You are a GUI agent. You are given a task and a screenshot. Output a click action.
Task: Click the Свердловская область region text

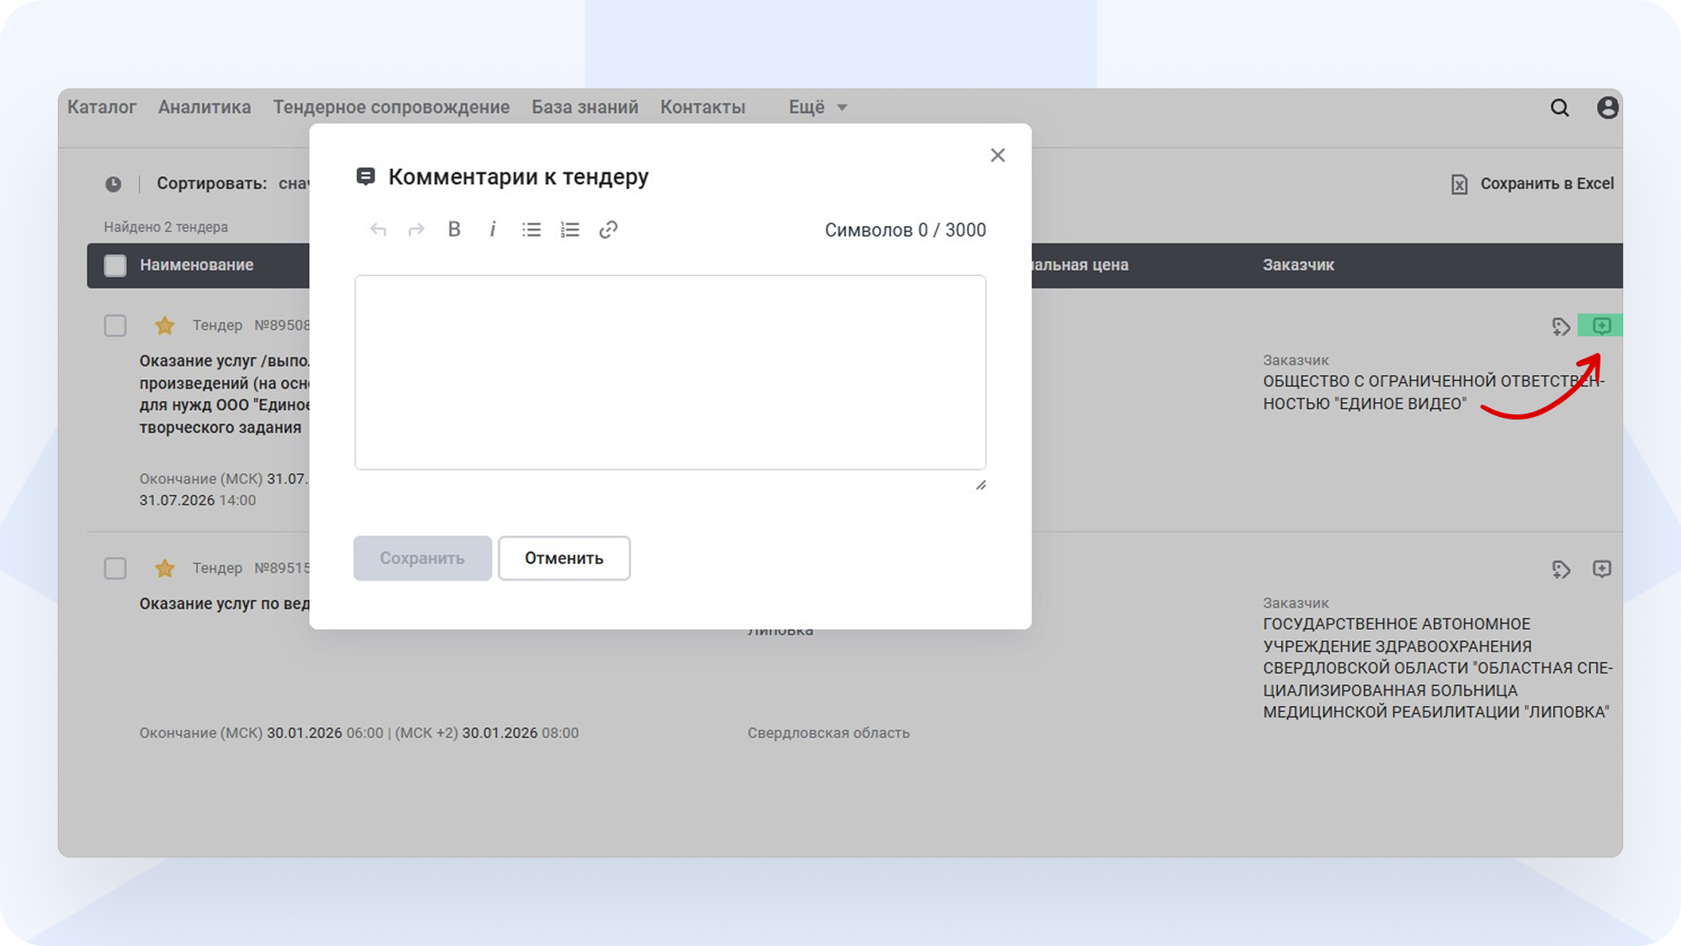pos(828,733)
